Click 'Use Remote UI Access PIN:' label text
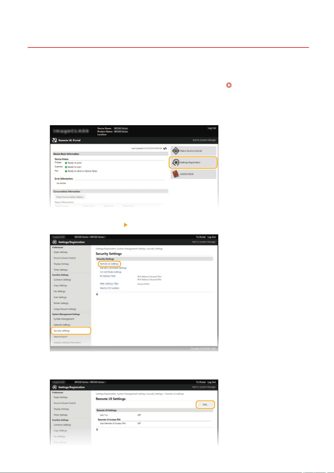Image resolution: width=334 pixels, height=473 pixels. 113,423
